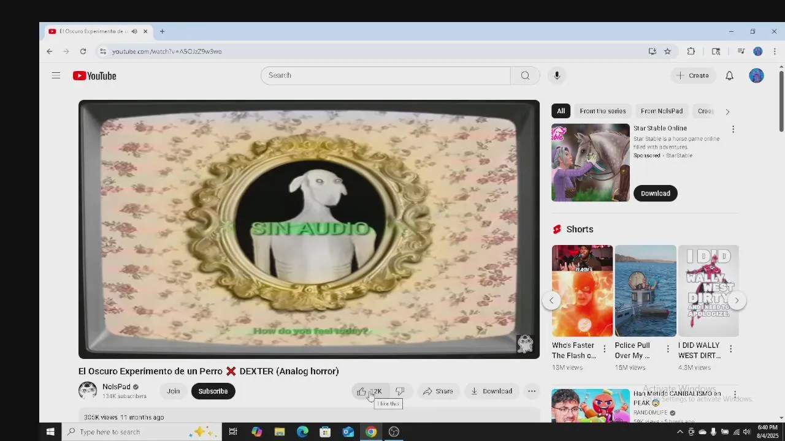
Task: Open Chrome profile avatar
Action: [x=758, y=51]
